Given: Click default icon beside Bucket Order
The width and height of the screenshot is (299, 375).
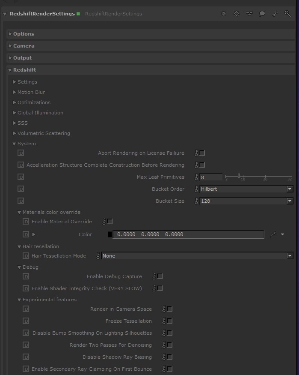Looking at the screenshot, I should click(21, 189).
